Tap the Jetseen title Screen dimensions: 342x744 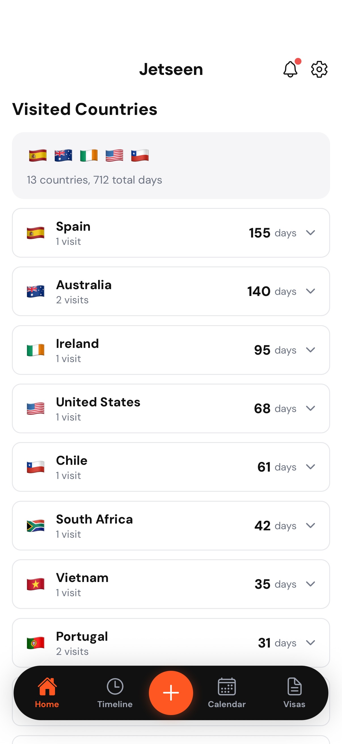click(x=171, y=69)
